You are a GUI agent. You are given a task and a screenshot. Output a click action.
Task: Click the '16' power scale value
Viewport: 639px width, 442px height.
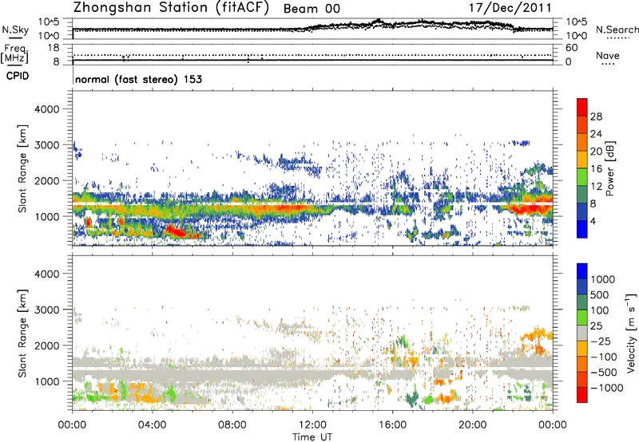(x=596, y=169)
